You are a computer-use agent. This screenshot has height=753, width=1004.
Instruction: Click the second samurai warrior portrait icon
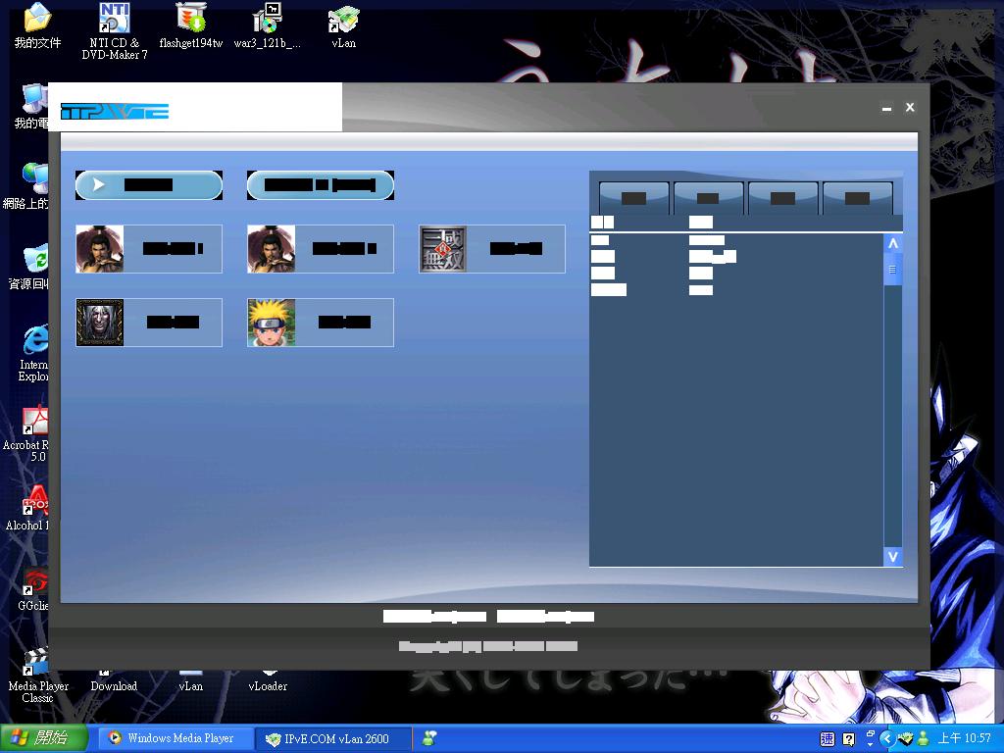[271, 248]
